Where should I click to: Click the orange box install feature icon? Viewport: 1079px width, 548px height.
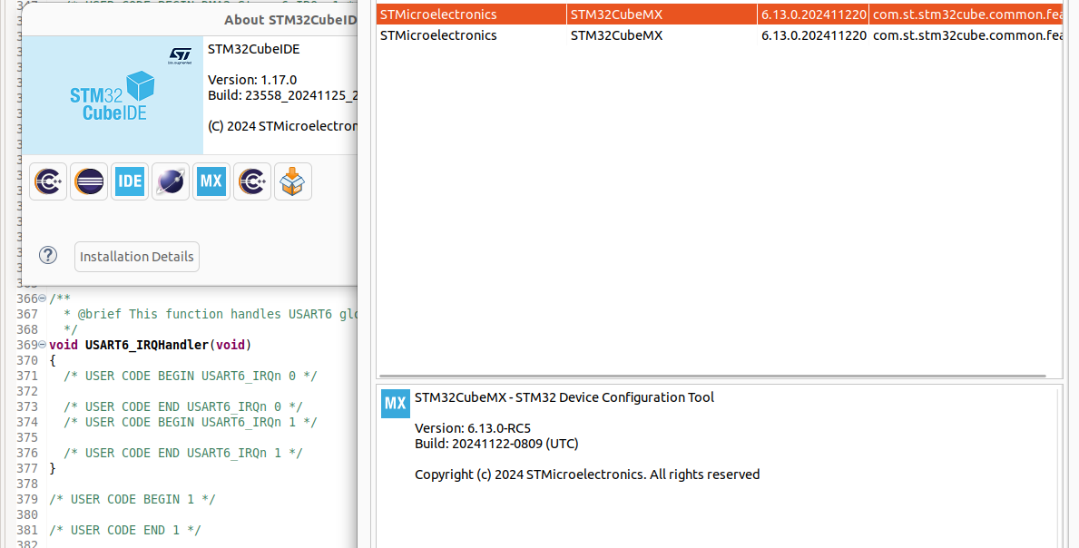[x=293, y=181]
